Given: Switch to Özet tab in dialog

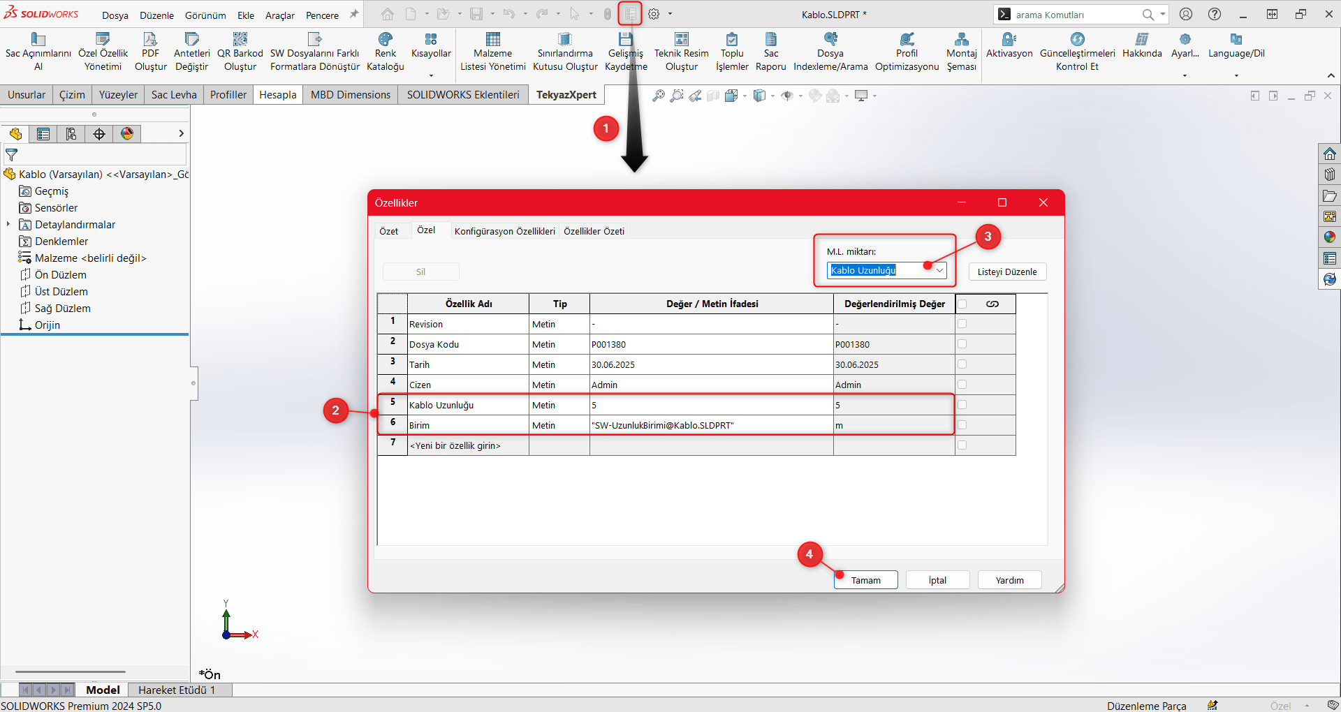Looking at the screenshot, I should (x=388, y=231).
